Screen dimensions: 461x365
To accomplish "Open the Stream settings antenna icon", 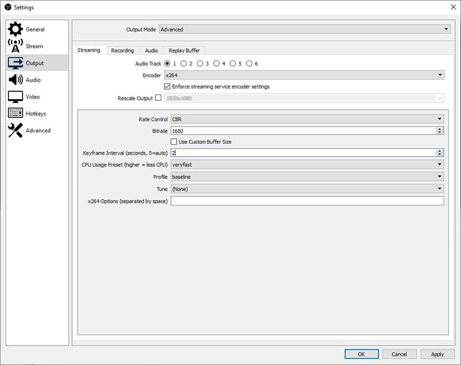I will pyautogui.click(x=15, y=46).
